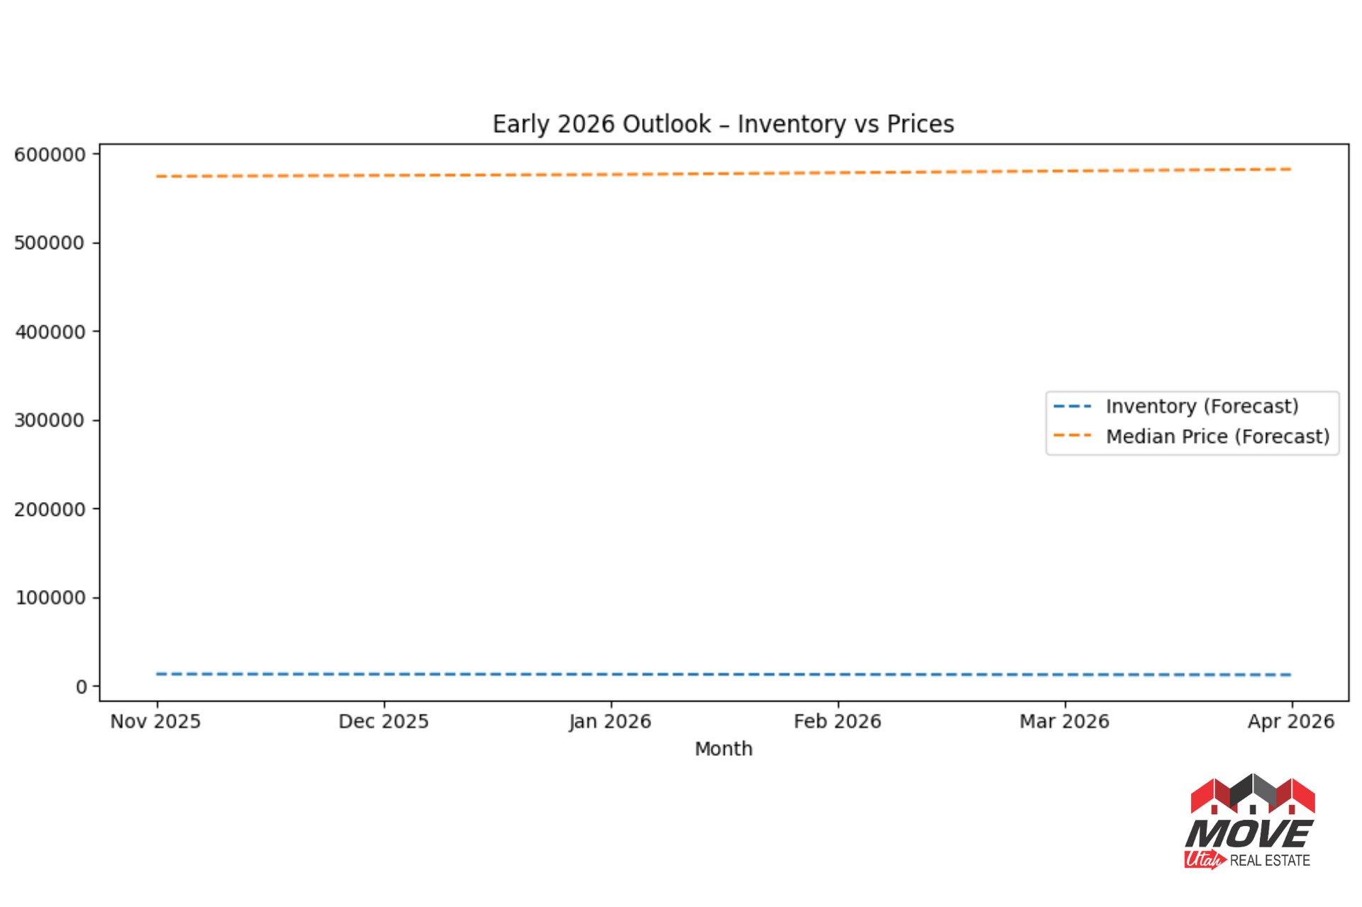
Task: Click the 600000 y-axis tick label
Action: [x=50, y=155]
